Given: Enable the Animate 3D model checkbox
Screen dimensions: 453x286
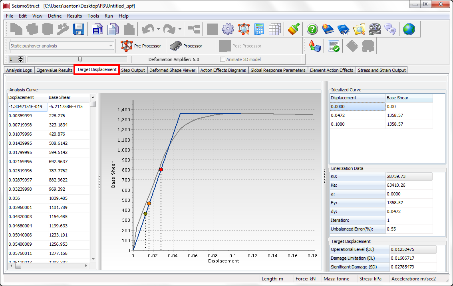Looking at the screenshot, I should point(223,59).
